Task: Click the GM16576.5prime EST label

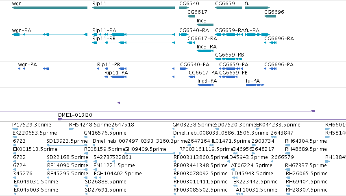Action: click(105, 133)
